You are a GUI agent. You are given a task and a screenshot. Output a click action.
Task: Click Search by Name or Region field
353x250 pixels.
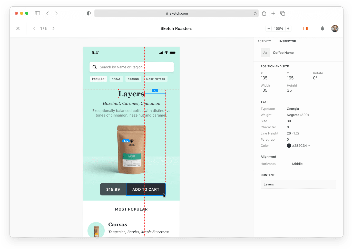[x=132, y=67]
